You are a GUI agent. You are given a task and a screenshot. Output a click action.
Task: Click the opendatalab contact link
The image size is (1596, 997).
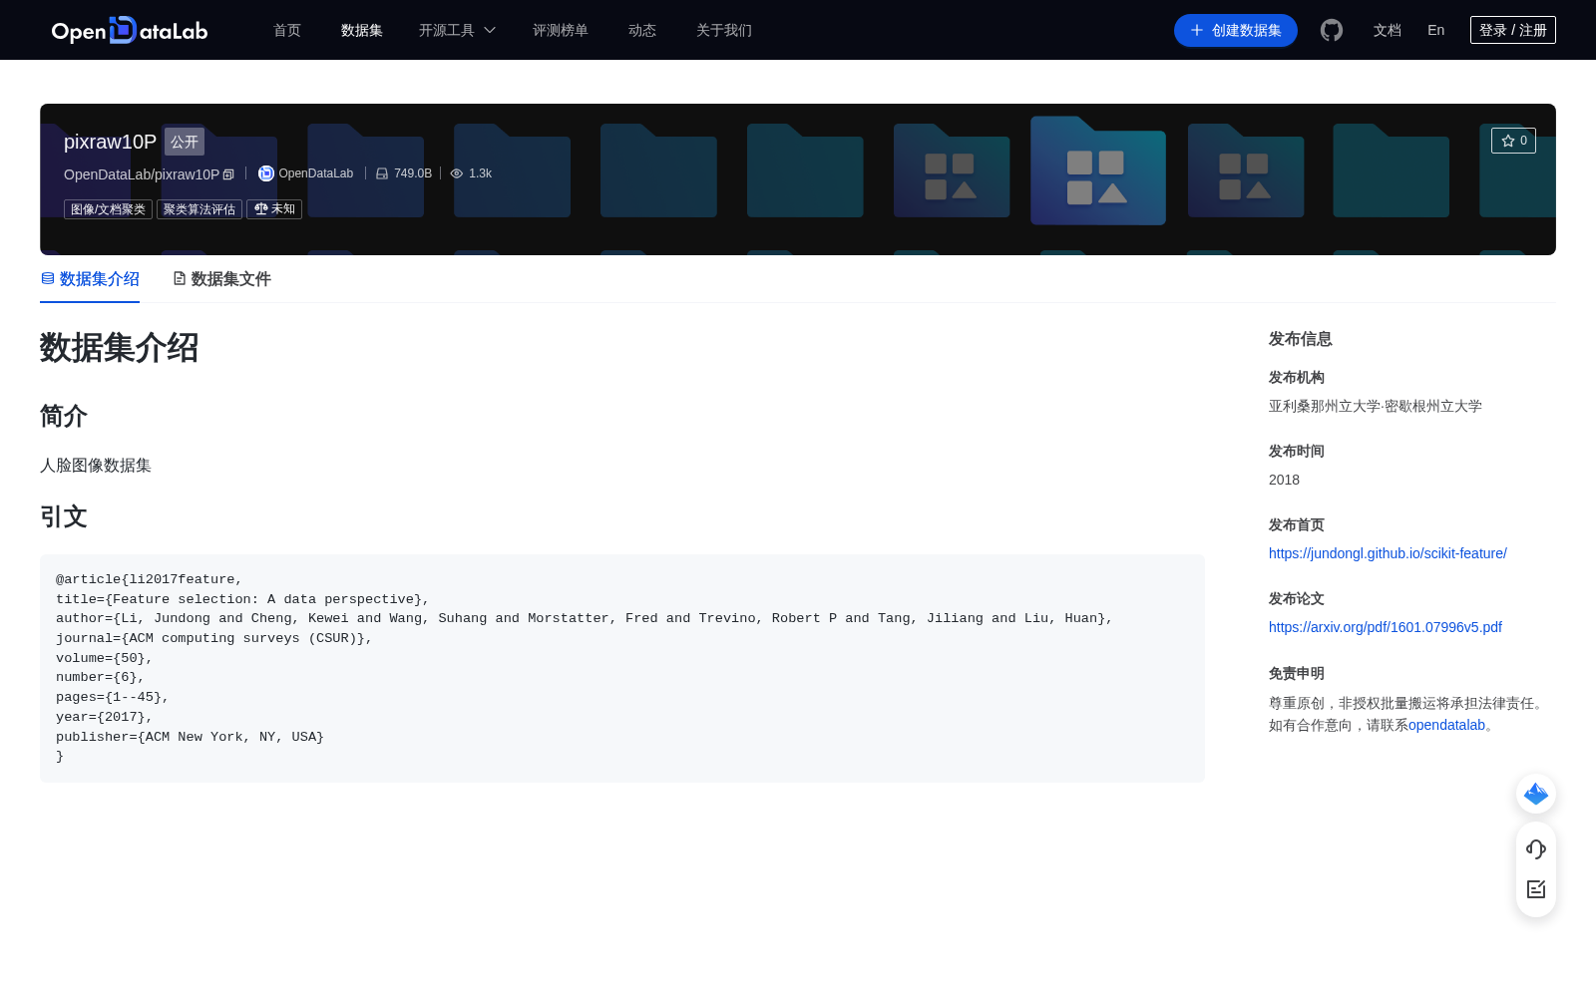point(1446,725)
